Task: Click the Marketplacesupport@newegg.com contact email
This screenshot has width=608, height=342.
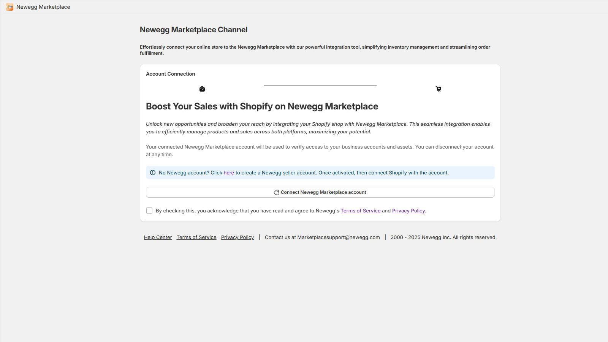Action: click(338, 237)
